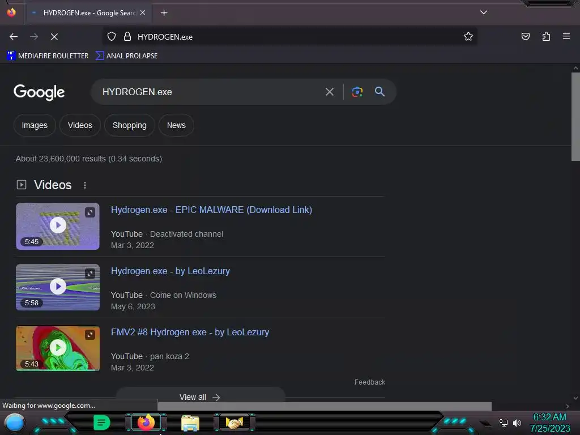Image resolution: width=580 pixels, height=435 pixels.
Task: Open Hydrogen.exe - by LeoLezury video link
Action: pyautogui.click(x=170, y=271)
